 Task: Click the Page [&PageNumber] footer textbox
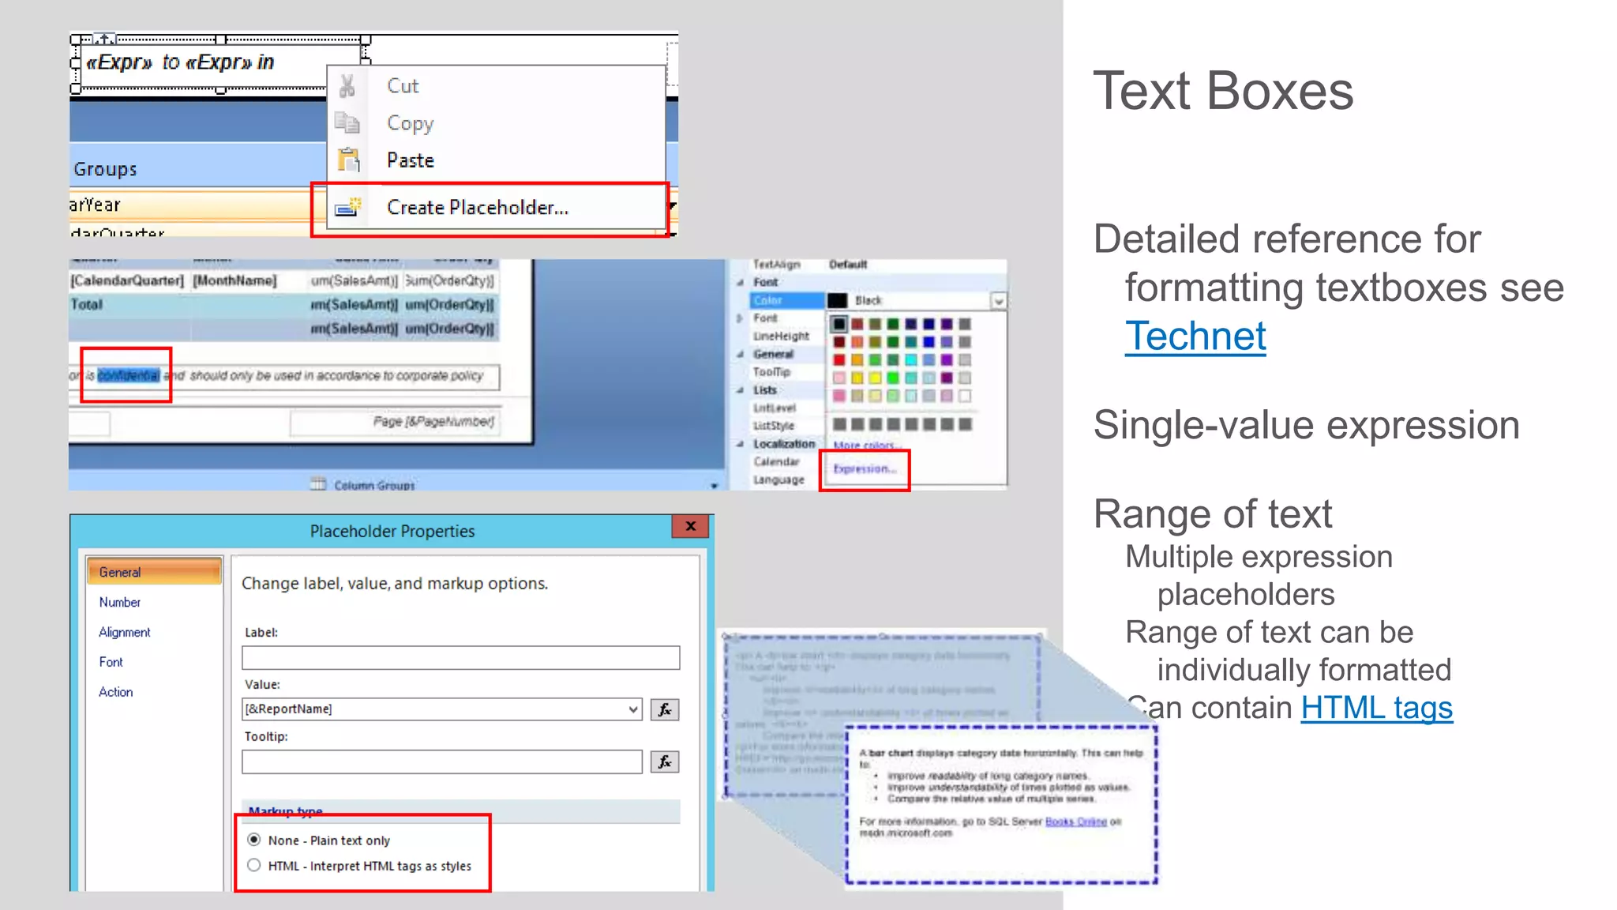(x=395, y=422)
